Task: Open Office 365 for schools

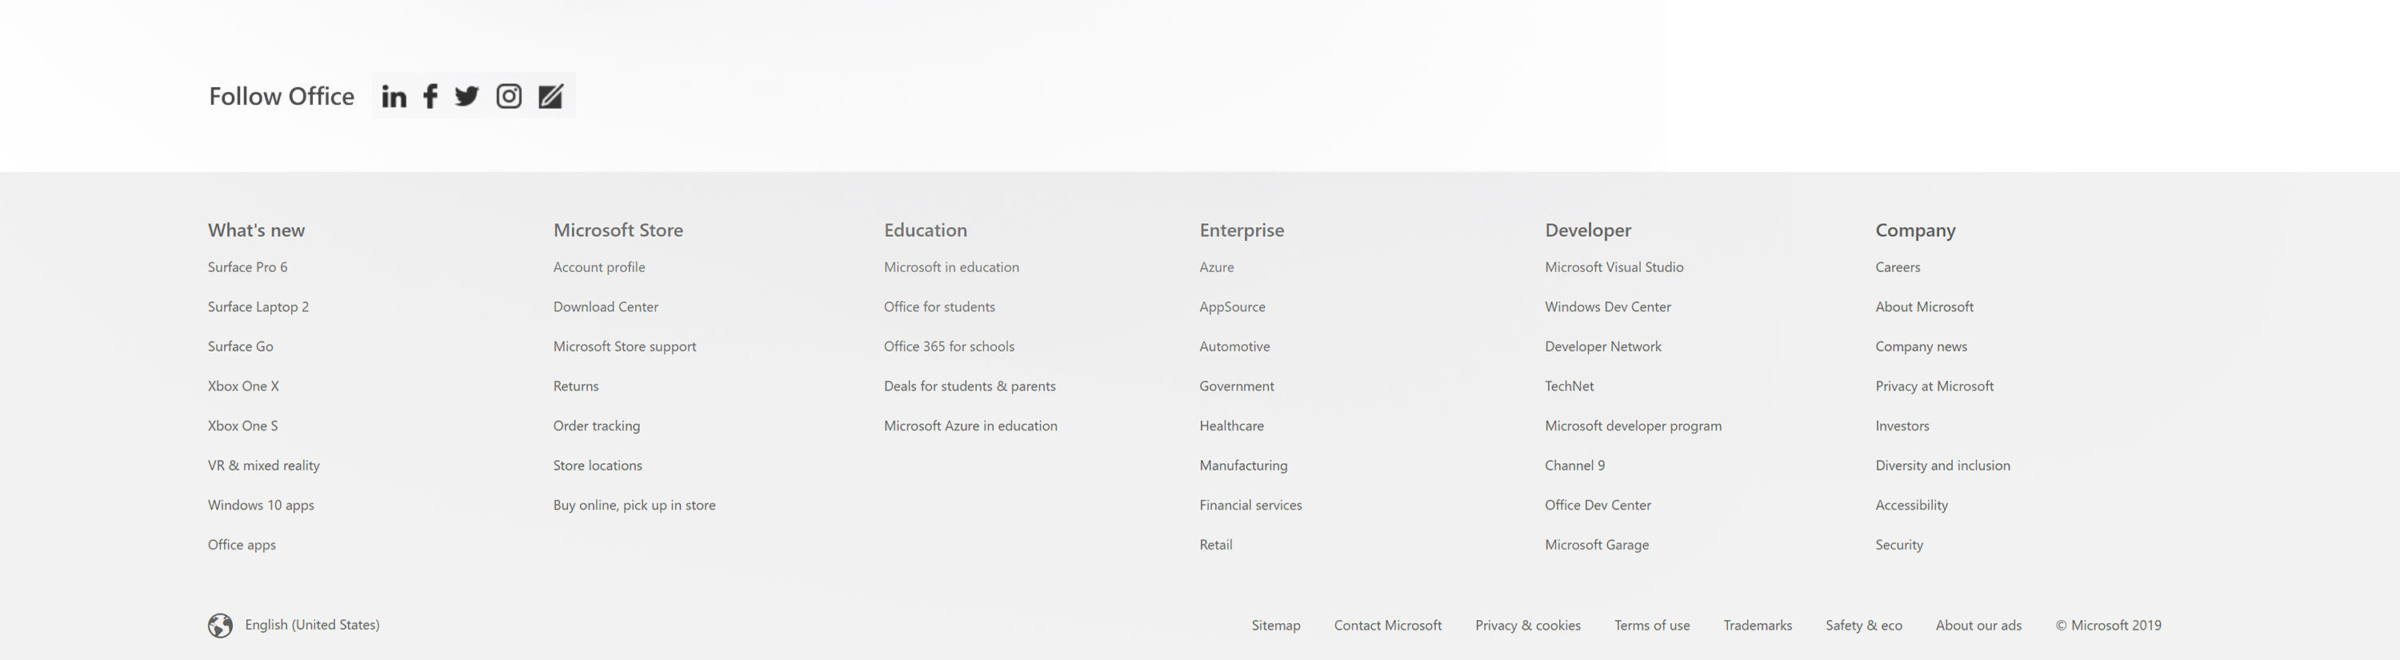Action: 950,346
